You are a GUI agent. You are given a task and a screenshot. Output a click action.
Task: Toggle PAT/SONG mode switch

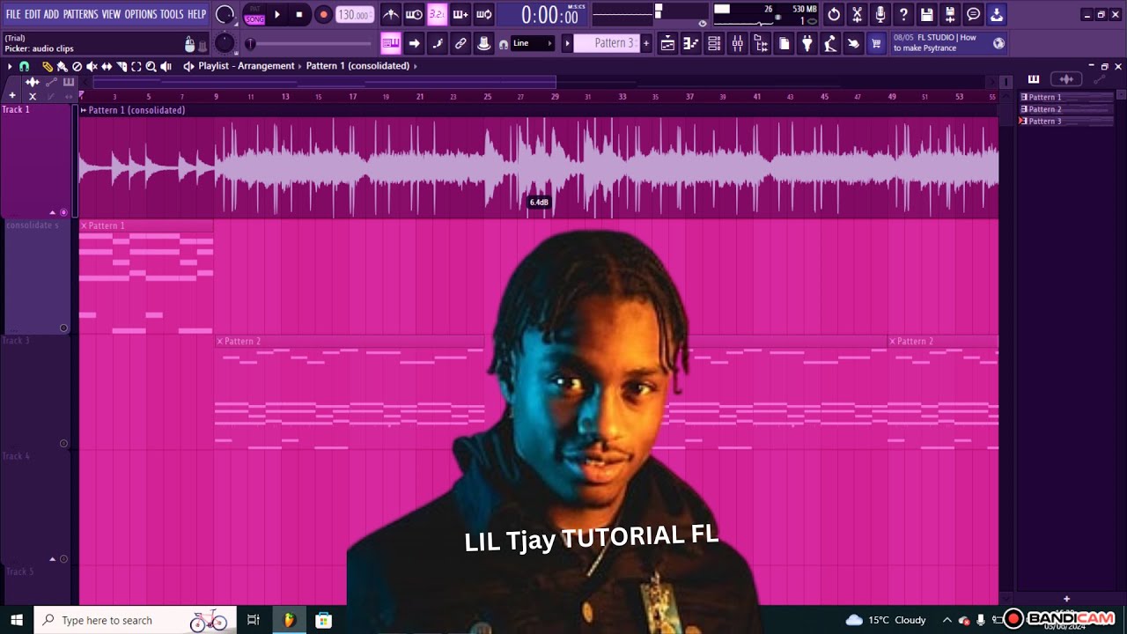pos(254,15)
